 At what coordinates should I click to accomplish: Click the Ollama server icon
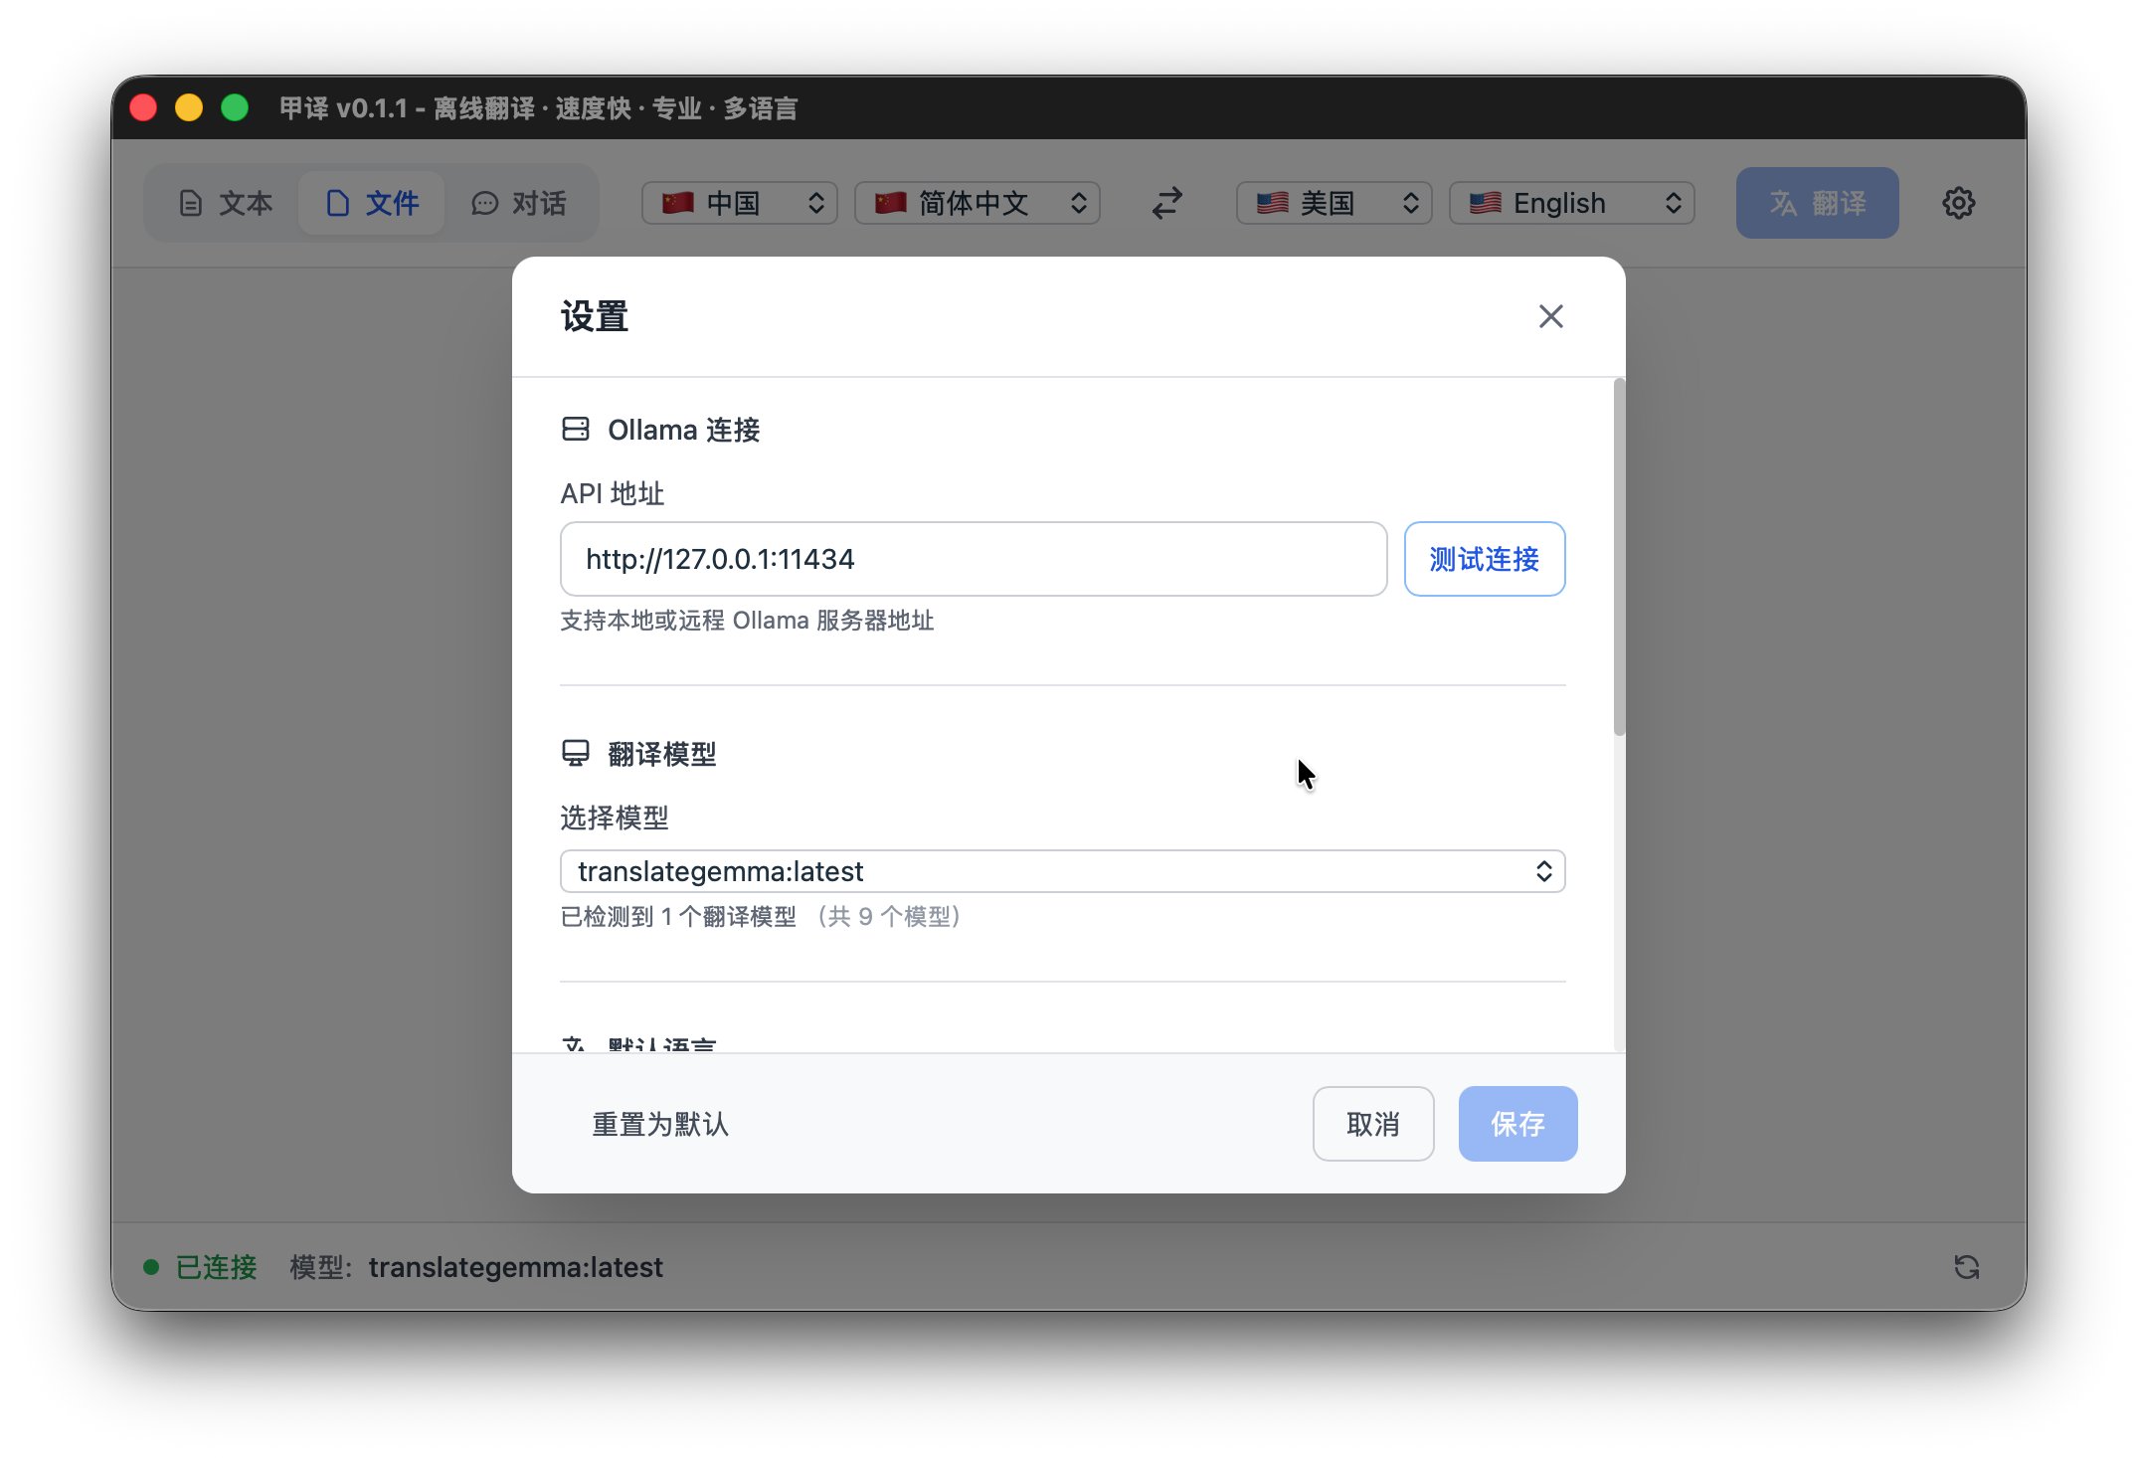[x=576, y=430]
